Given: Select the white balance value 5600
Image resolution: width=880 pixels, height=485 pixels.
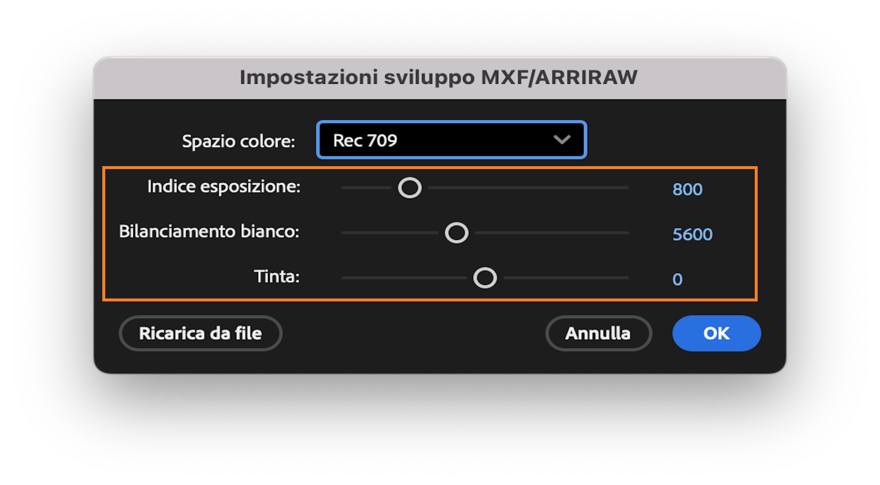Looking at the screenshot, I should (692, 234).
